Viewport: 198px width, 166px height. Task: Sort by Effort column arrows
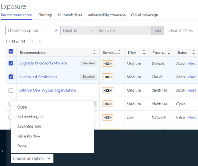click(x=144, y=52)
